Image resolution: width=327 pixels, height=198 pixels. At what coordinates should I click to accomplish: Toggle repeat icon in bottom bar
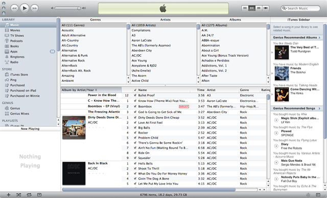pyautogui.click(x=29, y=195)
